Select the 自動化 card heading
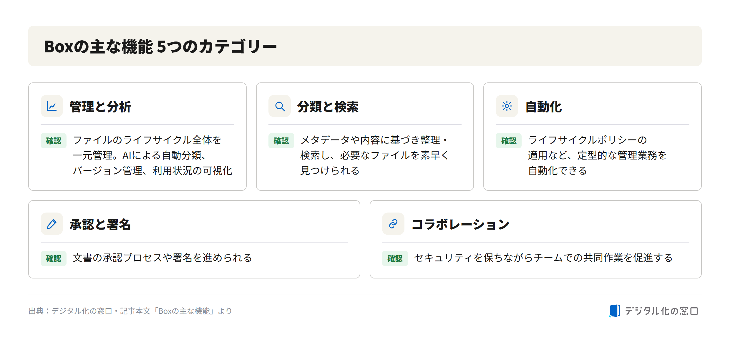This screenshot has height=345, width=730. pos(544,107)
